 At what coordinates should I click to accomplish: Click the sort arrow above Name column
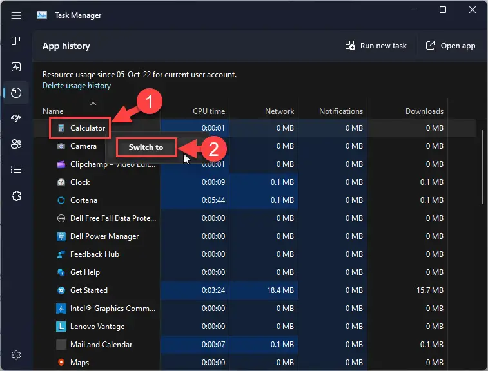pyautogui.click(x=93, y=104)
